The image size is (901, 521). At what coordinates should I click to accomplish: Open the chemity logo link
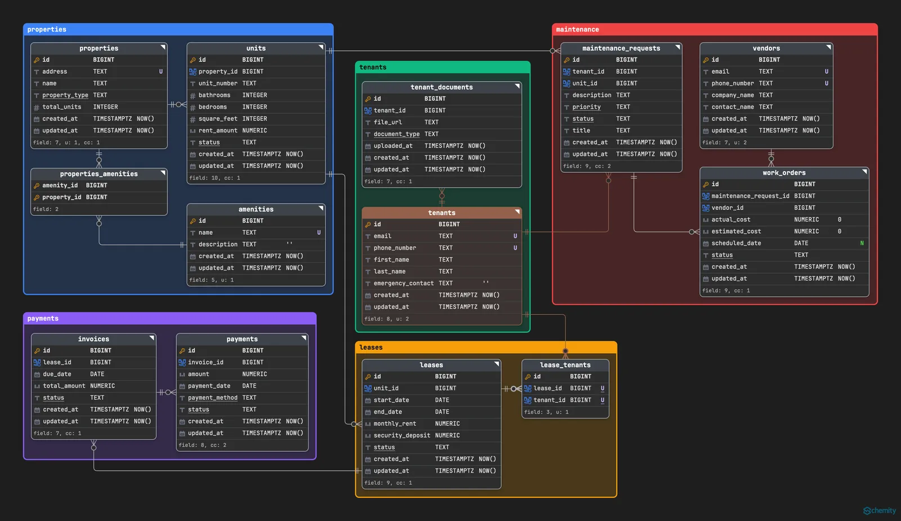point(880,511)
